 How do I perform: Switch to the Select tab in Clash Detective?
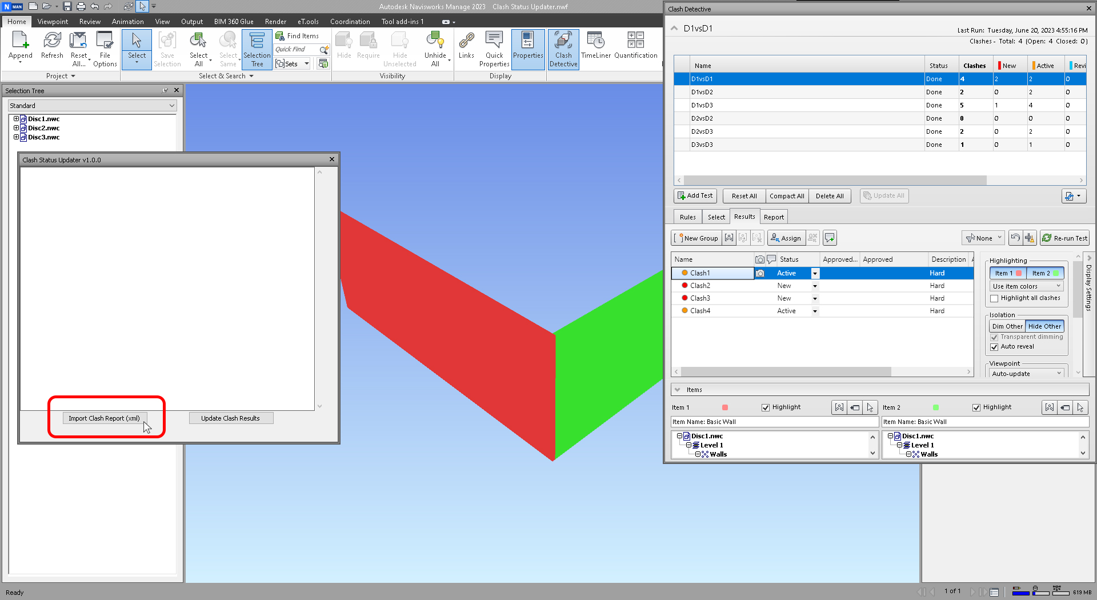tap(716, 217)
